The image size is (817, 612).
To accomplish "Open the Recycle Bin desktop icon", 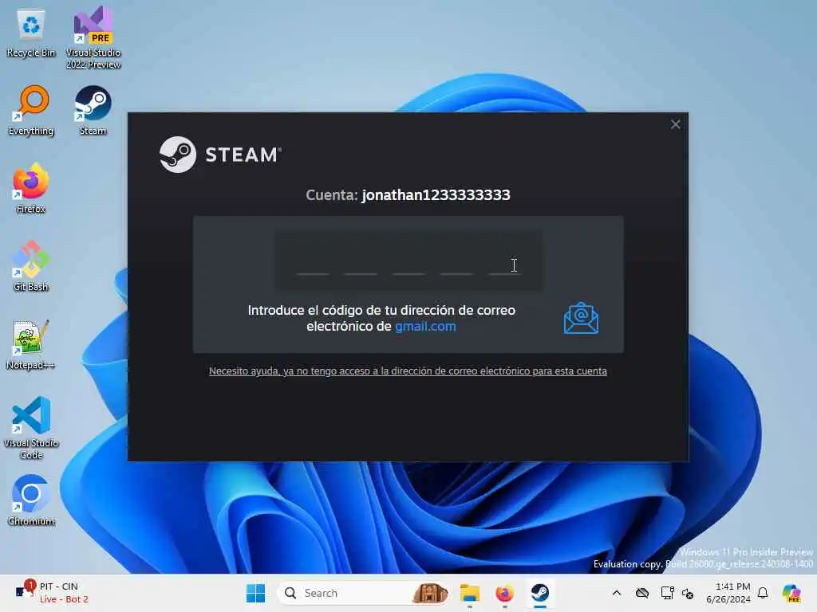I will [31, 33].
